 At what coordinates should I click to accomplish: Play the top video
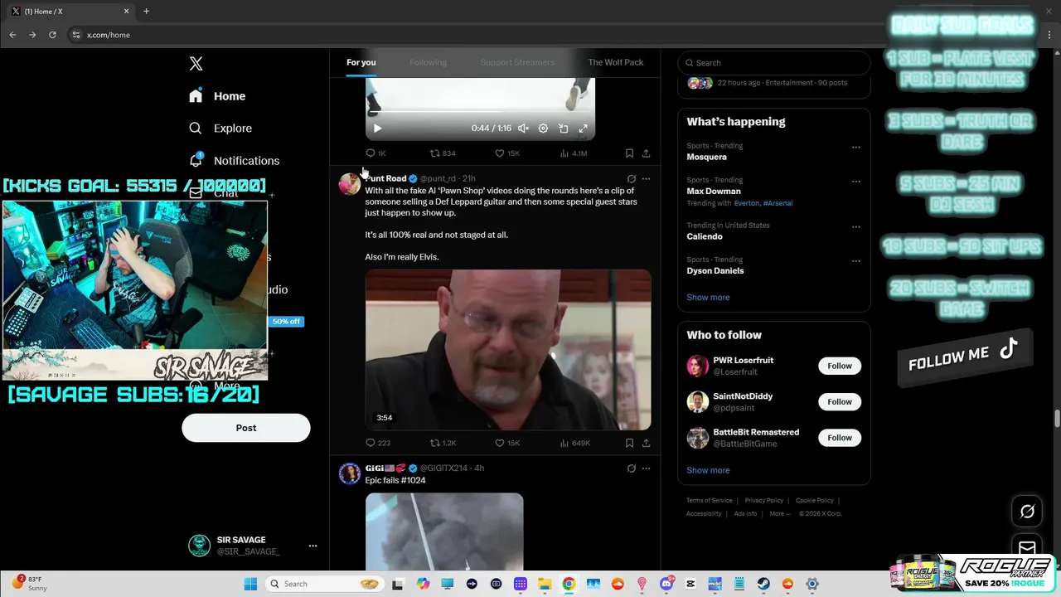[377, 129]
